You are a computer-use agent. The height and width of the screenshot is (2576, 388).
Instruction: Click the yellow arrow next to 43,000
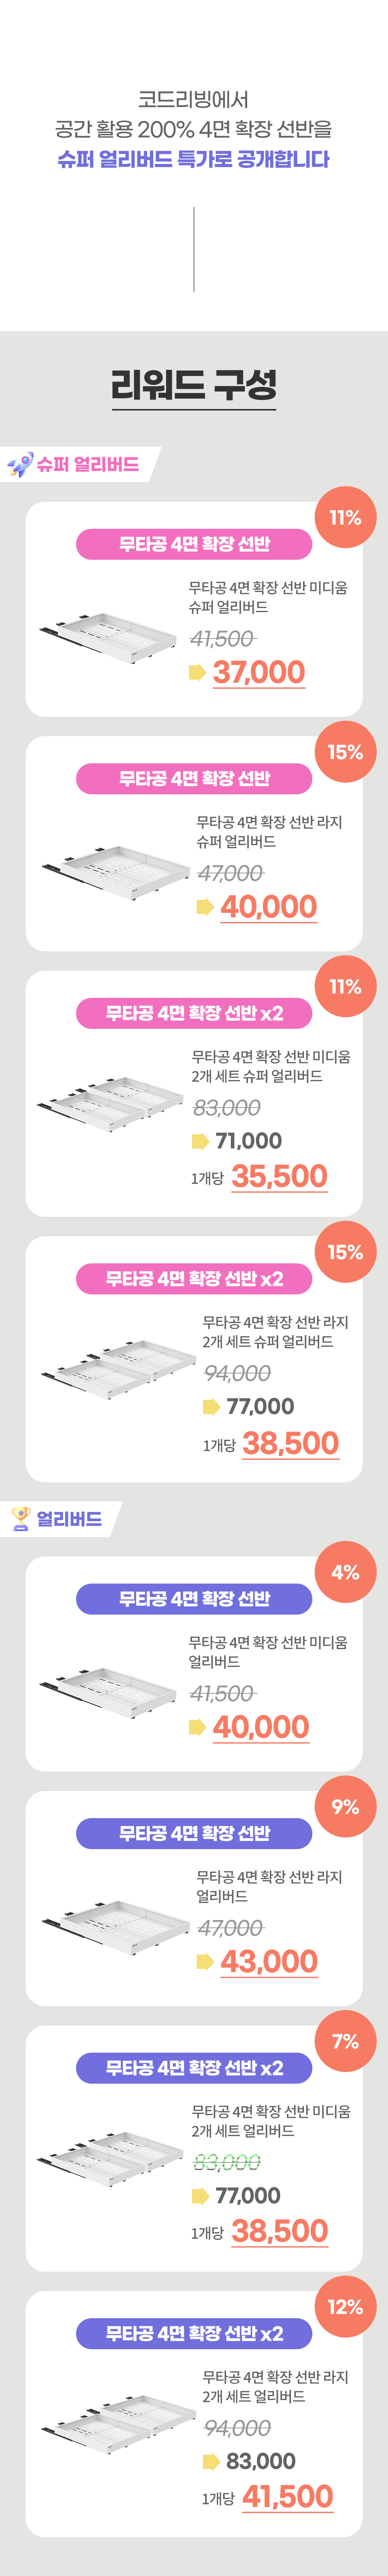(205, 1962)
